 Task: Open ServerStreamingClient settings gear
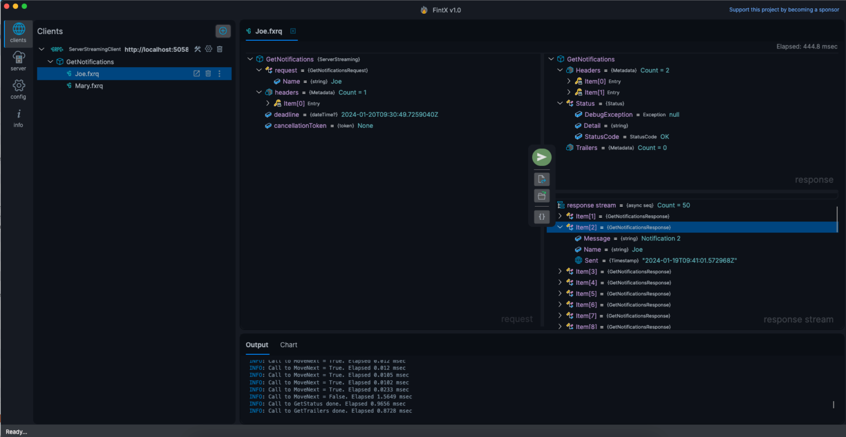click(x=208, y=49)
